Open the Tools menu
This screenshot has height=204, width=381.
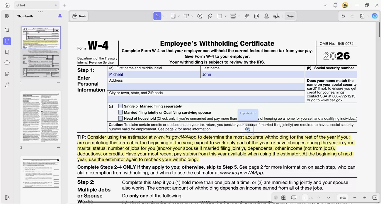[x=79, y=16]
